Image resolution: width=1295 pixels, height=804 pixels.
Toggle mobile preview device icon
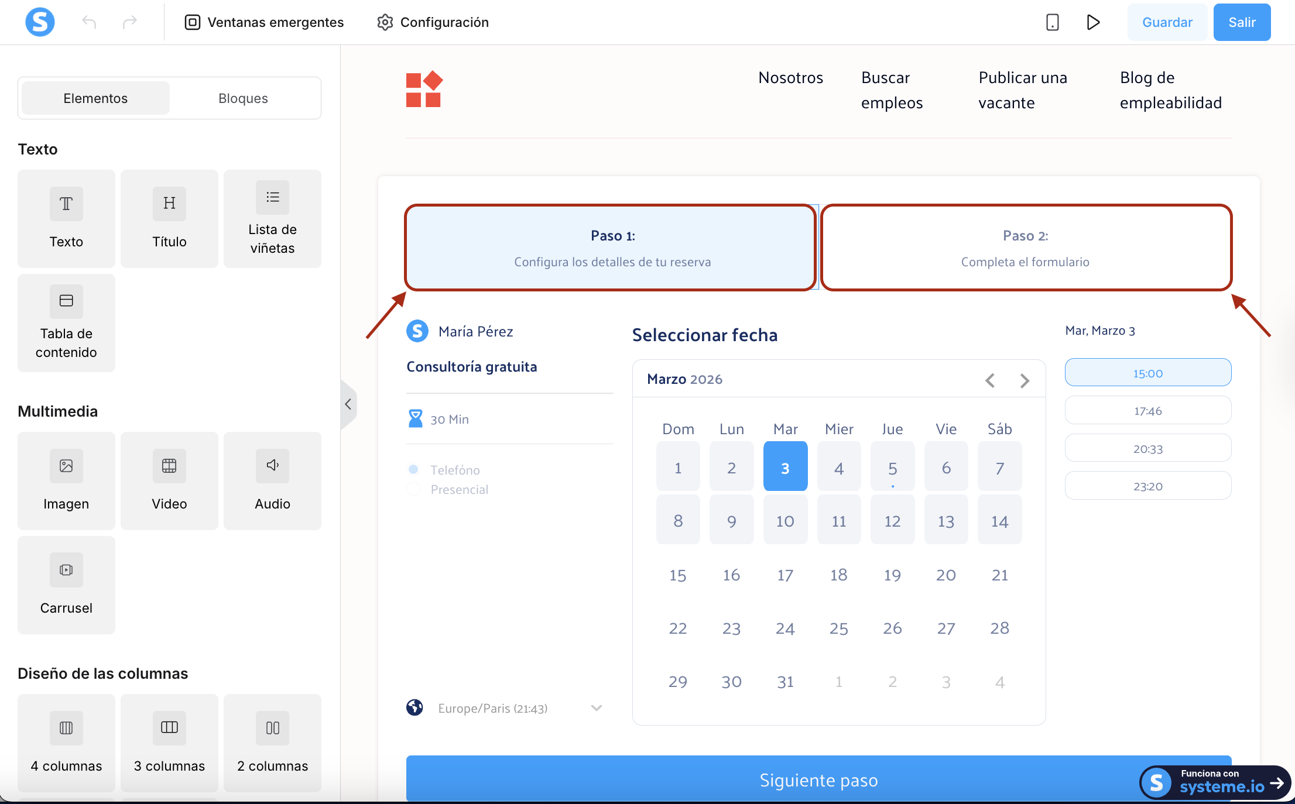1052,22
